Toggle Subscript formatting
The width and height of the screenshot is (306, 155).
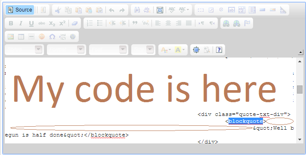pos(52,23)
